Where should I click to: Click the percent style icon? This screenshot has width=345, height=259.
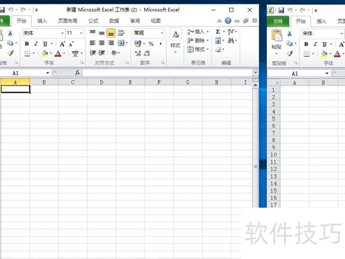point(151,44)
